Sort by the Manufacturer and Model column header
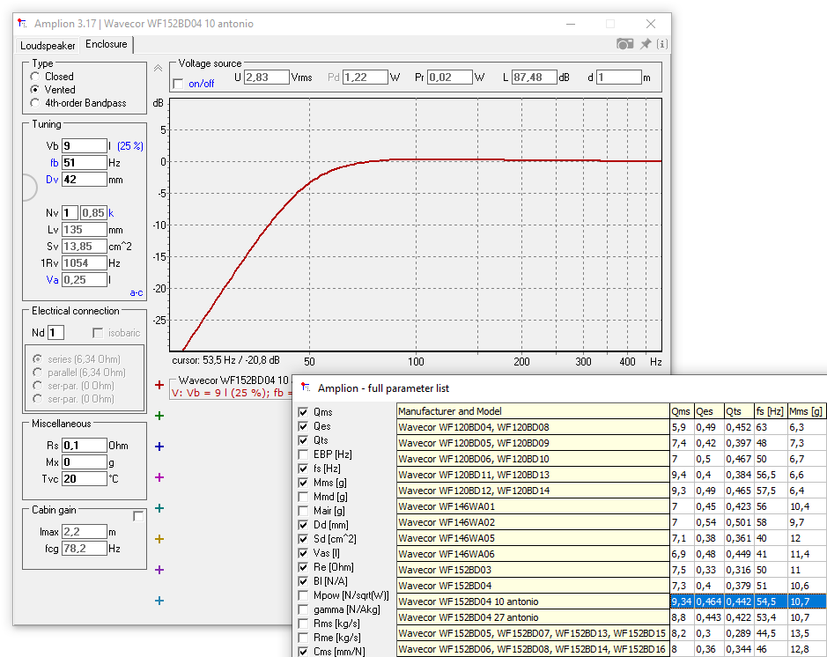The image size is (827, 657). click(533, 411)
